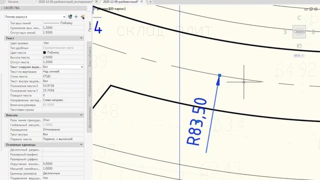The image size is (320, 180).
Task: Click the Подавление ведущих value Нет
Action: click(63, 178)
